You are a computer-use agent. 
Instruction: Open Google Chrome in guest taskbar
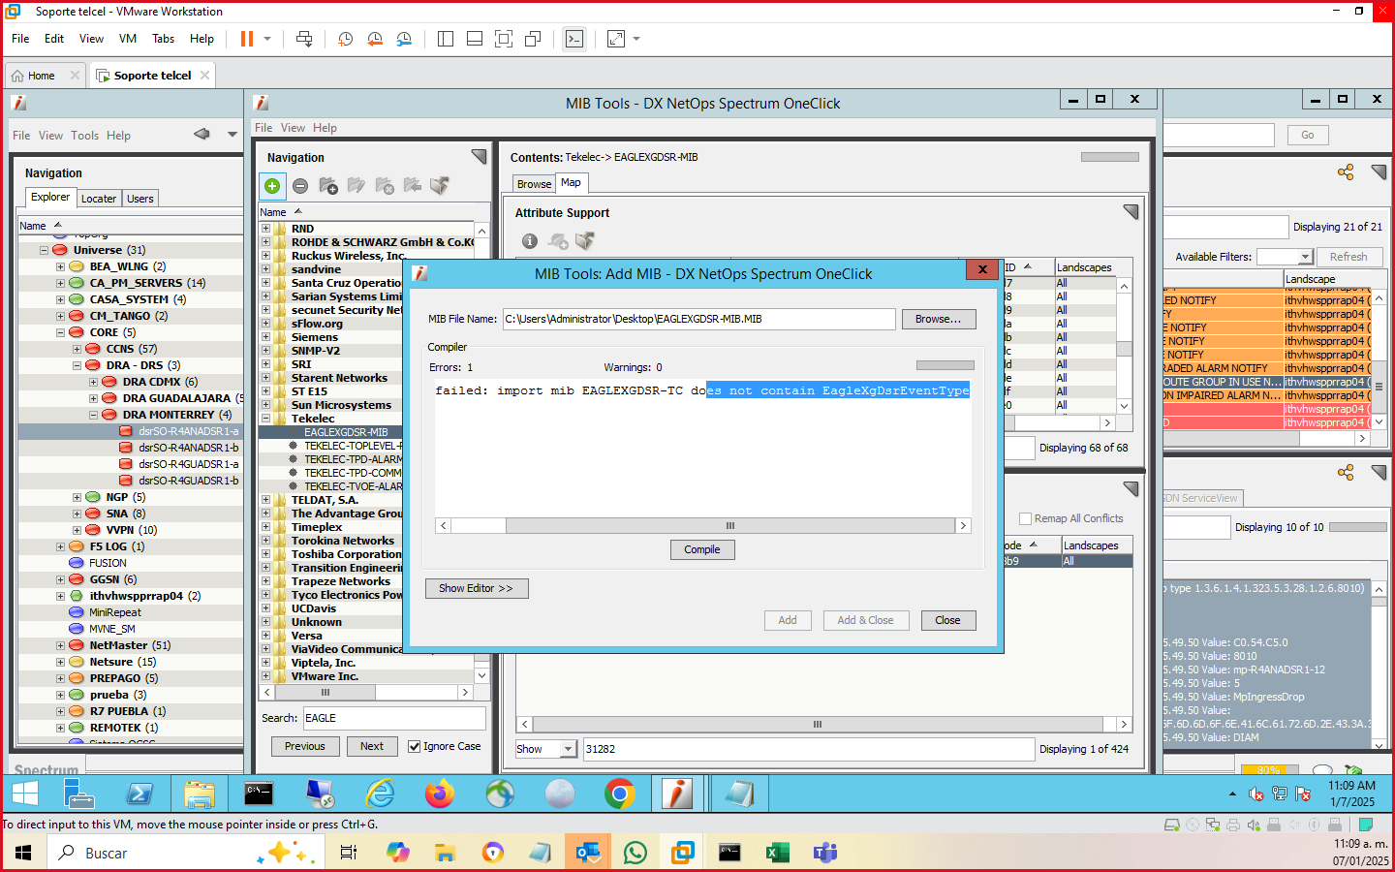[x=620, y=794]
